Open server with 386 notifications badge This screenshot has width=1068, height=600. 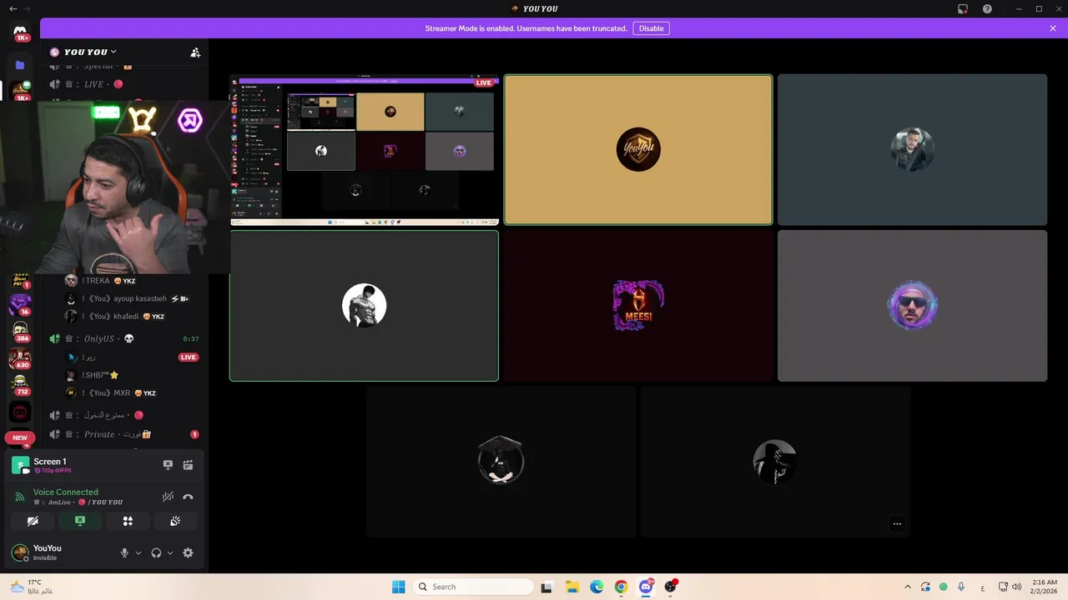click(x=20, y=332)
